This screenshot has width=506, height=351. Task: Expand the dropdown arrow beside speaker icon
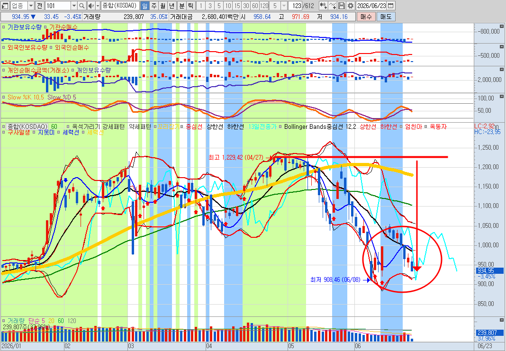click(x=97, y=6)
